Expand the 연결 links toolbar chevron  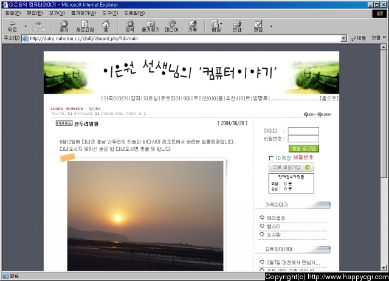[x=384, y=37]
